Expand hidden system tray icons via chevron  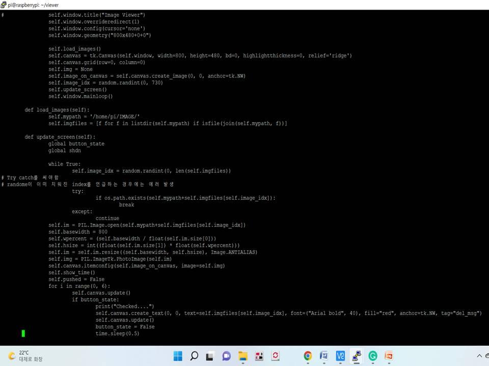tap(479, 355)
